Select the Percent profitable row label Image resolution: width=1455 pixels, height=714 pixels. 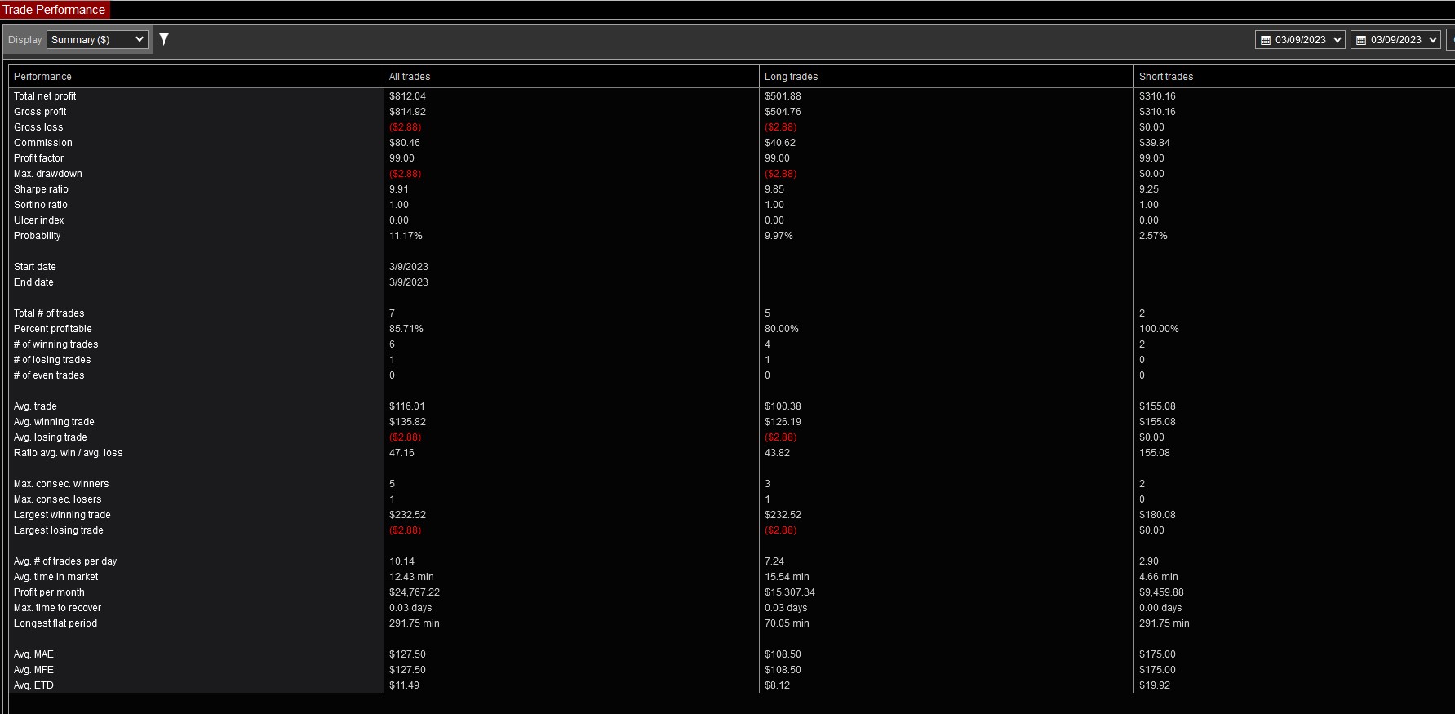(x=53, y=329)
